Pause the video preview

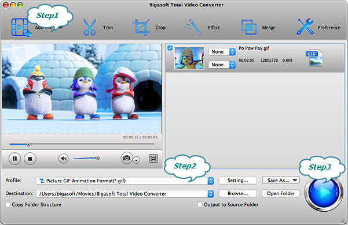pyautogui.click(x=14, y=159)
